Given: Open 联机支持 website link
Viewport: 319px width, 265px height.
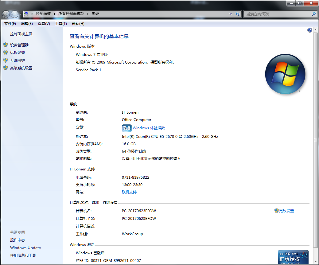Looking at the screenshot, I should pyautogui.click(x=129, y=192).
